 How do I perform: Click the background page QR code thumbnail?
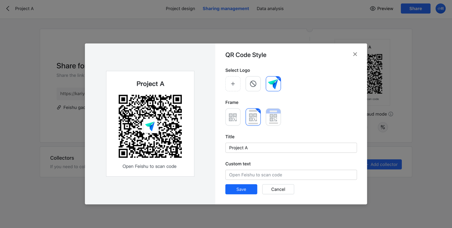(x=375, y=74)
